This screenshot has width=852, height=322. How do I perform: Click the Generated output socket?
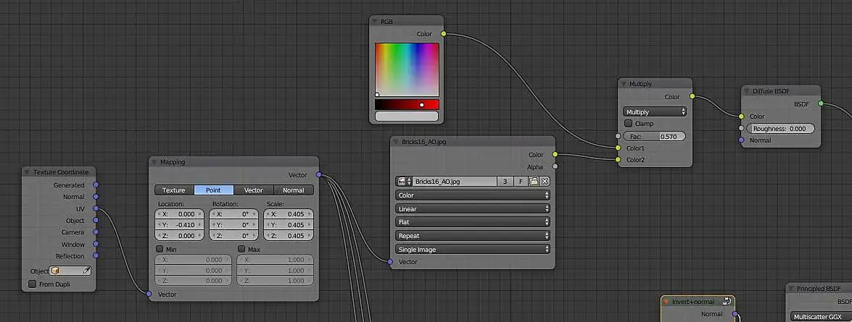point(96,185)
